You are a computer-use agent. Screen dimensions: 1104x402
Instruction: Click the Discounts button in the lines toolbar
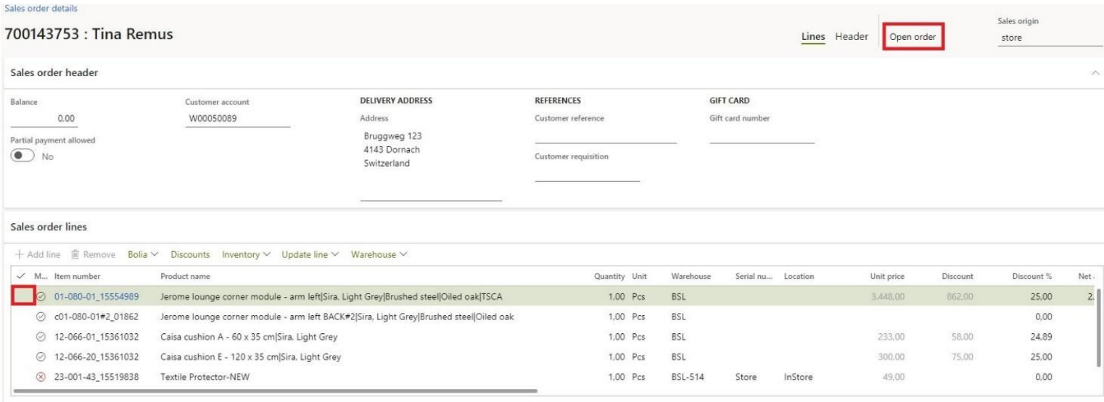[190, 255]
